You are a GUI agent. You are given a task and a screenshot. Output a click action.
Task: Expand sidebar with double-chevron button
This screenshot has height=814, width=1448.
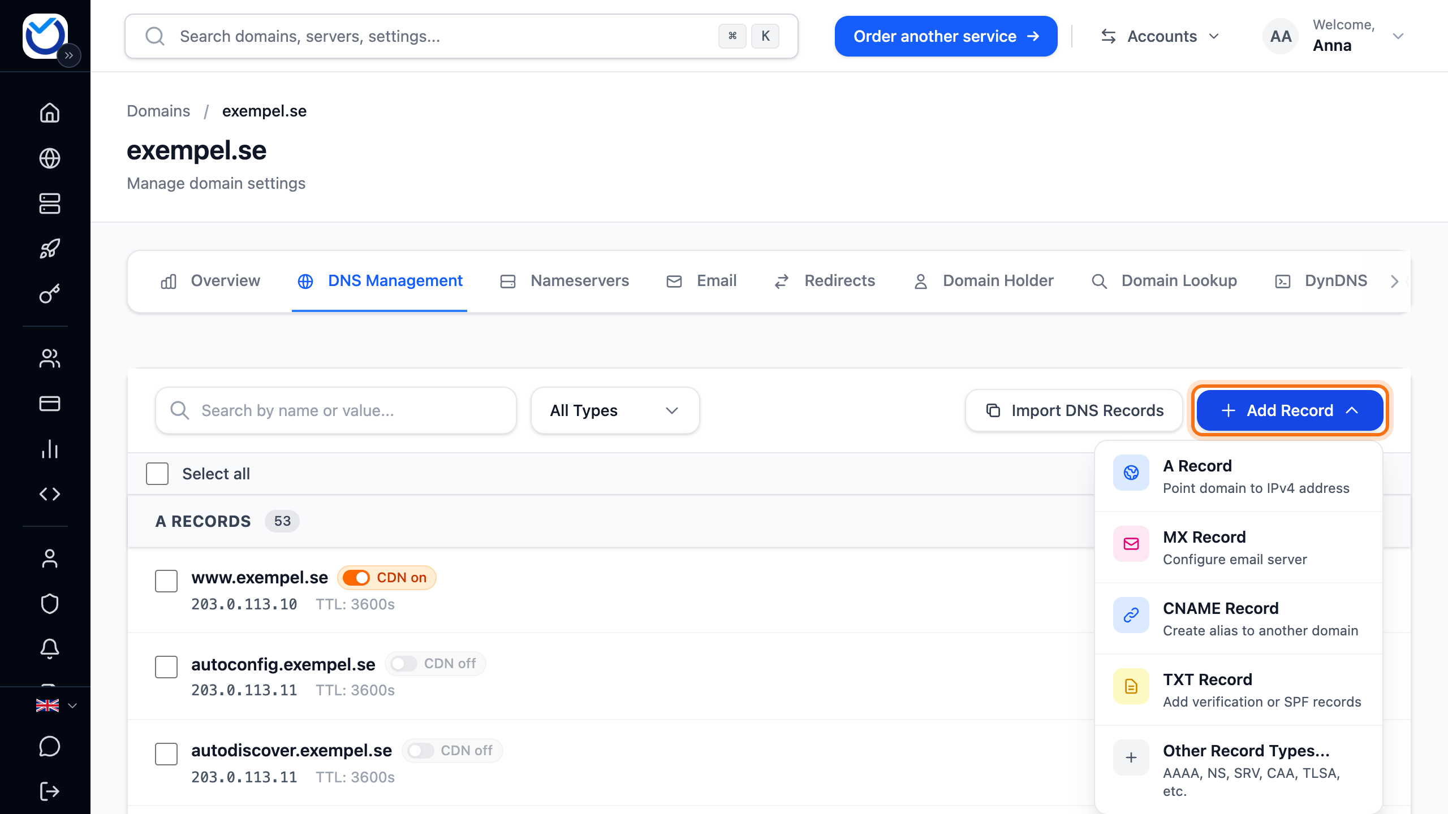click(69, 55)
